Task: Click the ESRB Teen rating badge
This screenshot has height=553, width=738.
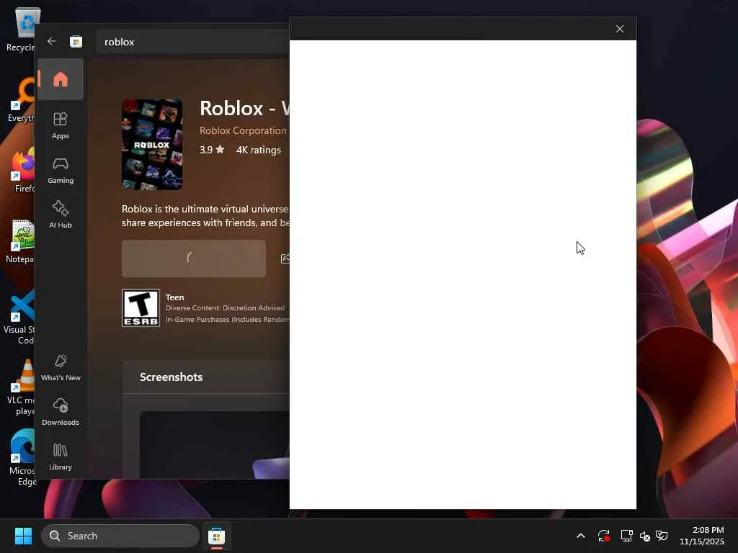Action: (x=141, y=308)
